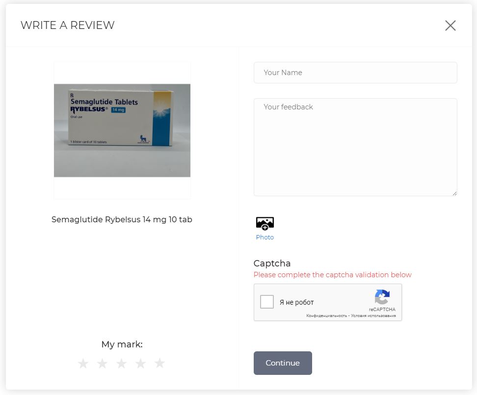The height and width of the screenshot is (395, 477).
Task: Click the 'My mark:' label
Action: (x=122, y=344)
